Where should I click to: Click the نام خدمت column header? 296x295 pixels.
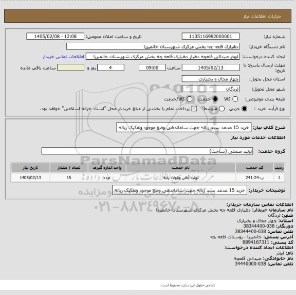pos(181,168)
